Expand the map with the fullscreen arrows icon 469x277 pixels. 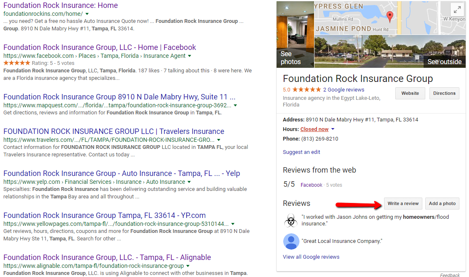point(457,10)
